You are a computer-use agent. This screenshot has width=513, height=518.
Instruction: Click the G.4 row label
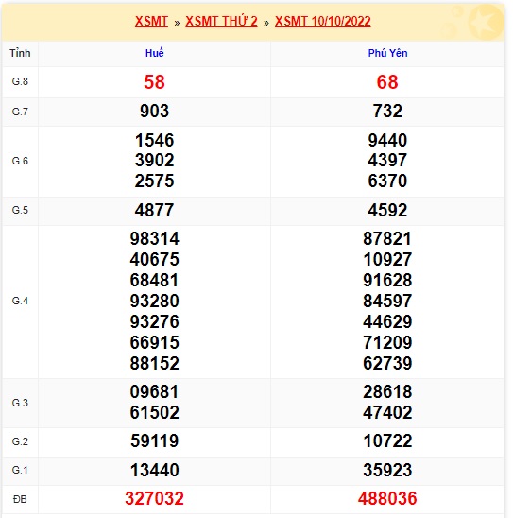pyautogui.click(x=20, y=301)
